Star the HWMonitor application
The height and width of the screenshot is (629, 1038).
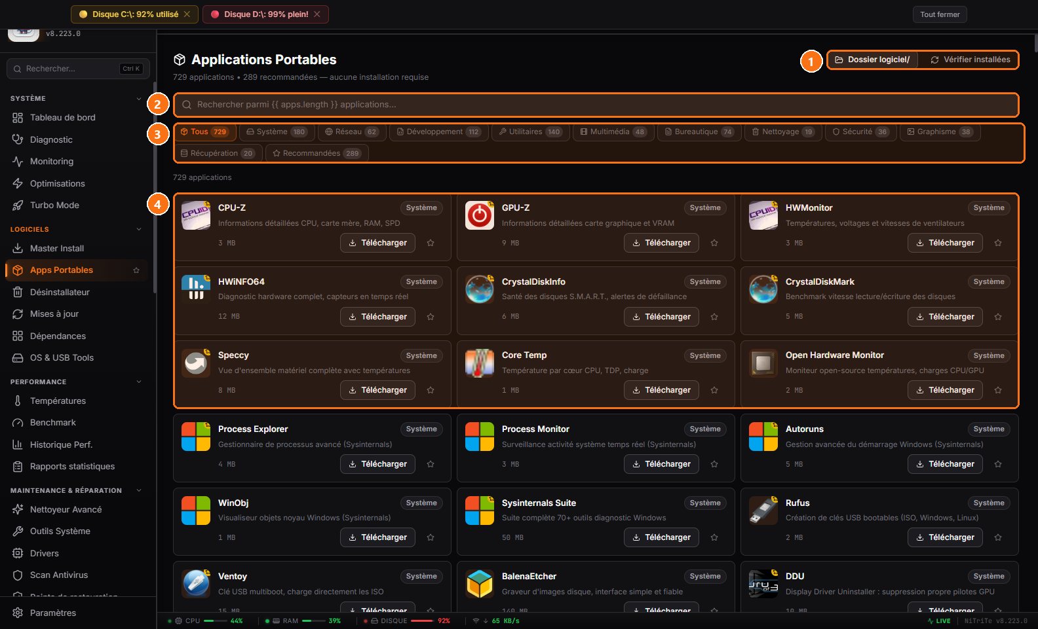pos(998,243)
